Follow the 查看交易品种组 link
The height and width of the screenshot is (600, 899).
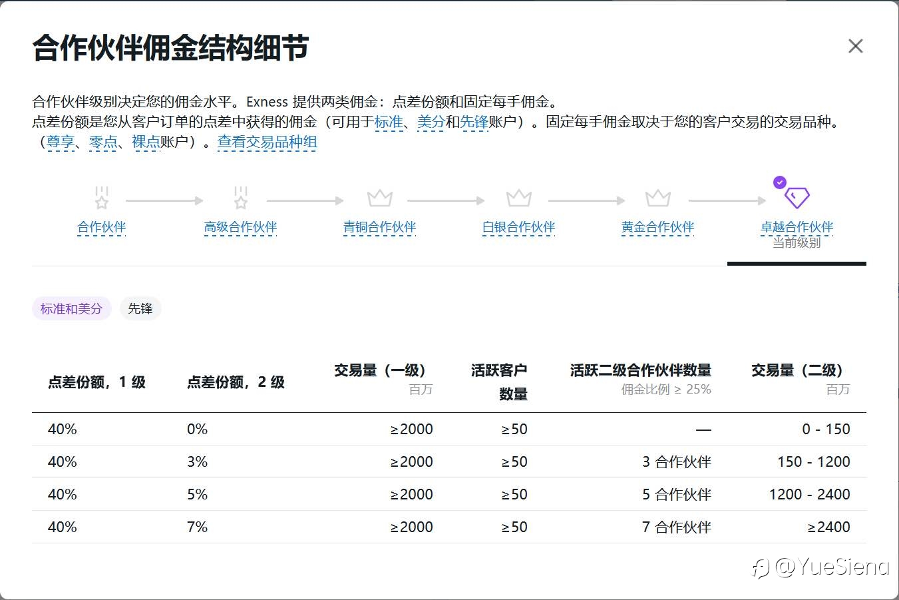pyautogui.click(x=267, y=142)
